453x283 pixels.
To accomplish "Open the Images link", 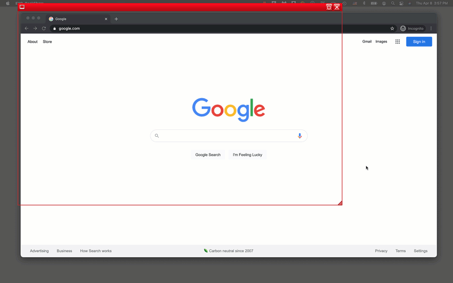I will tap(381, 41).
